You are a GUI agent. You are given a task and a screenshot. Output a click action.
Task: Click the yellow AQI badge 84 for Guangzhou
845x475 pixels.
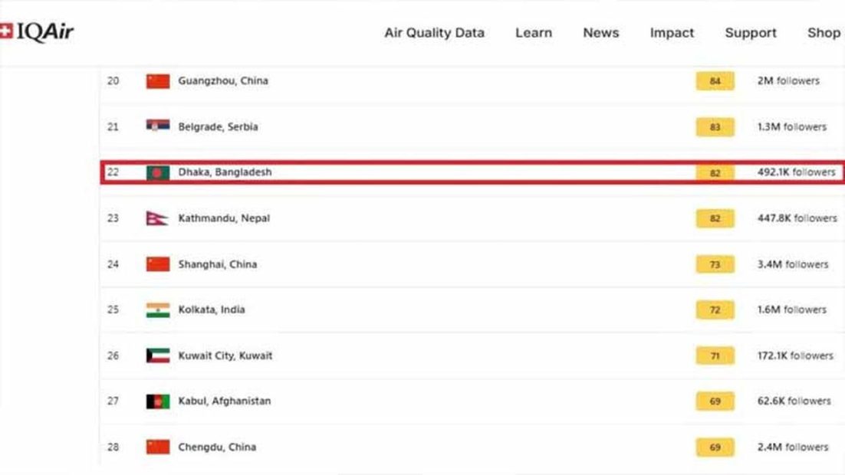715,81
